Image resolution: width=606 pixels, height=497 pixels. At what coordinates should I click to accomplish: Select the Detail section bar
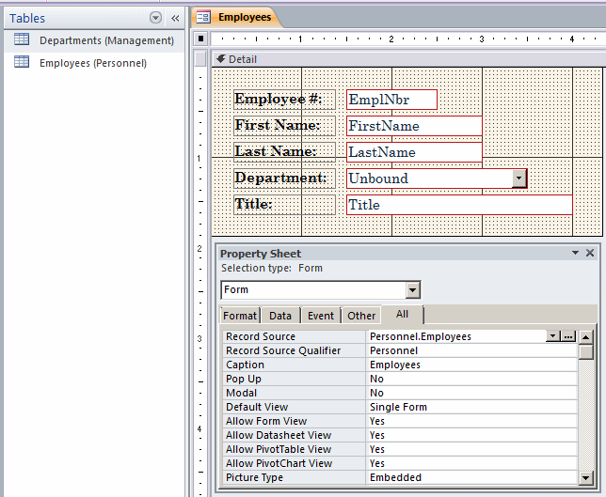[x=409, y=59]
